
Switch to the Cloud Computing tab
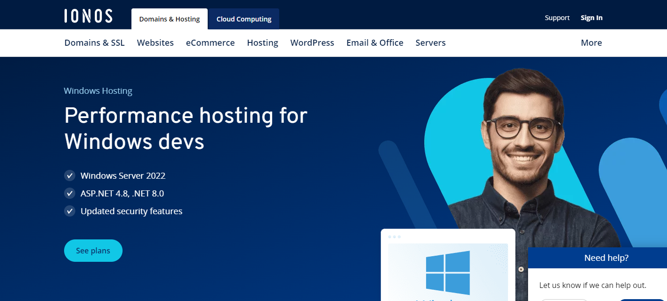point(243,19)
